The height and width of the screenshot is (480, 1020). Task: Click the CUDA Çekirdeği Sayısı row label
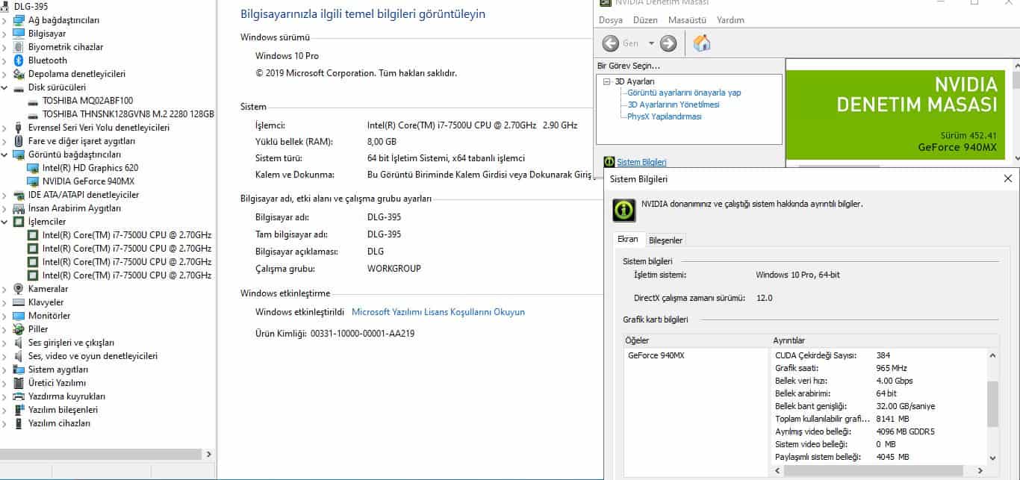point(816,355)
